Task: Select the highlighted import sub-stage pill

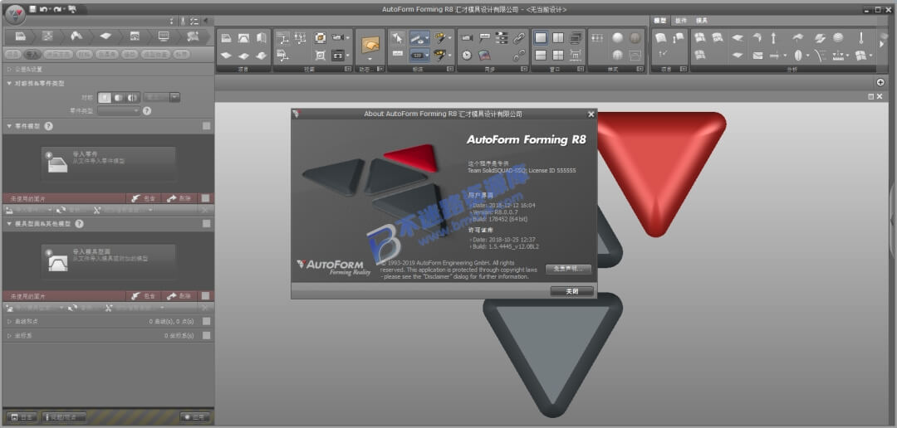Action: 32,54
